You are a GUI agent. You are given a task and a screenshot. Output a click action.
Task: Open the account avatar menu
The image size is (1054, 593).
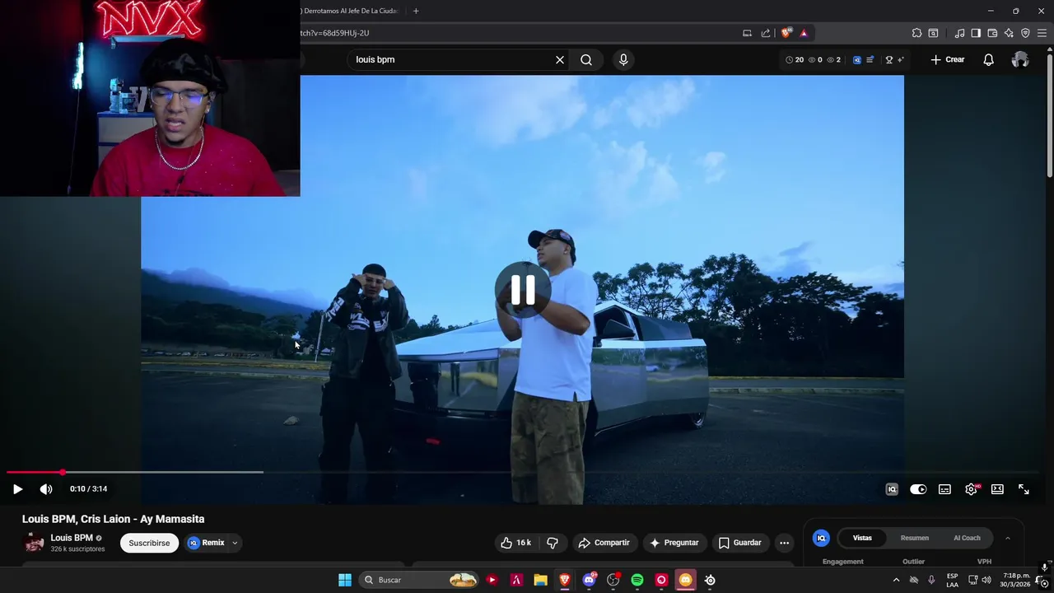coord(1020,59)
